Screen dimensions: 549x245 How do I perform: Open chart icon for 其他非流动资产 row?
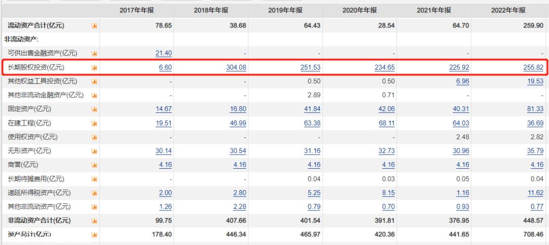[94, 207]
